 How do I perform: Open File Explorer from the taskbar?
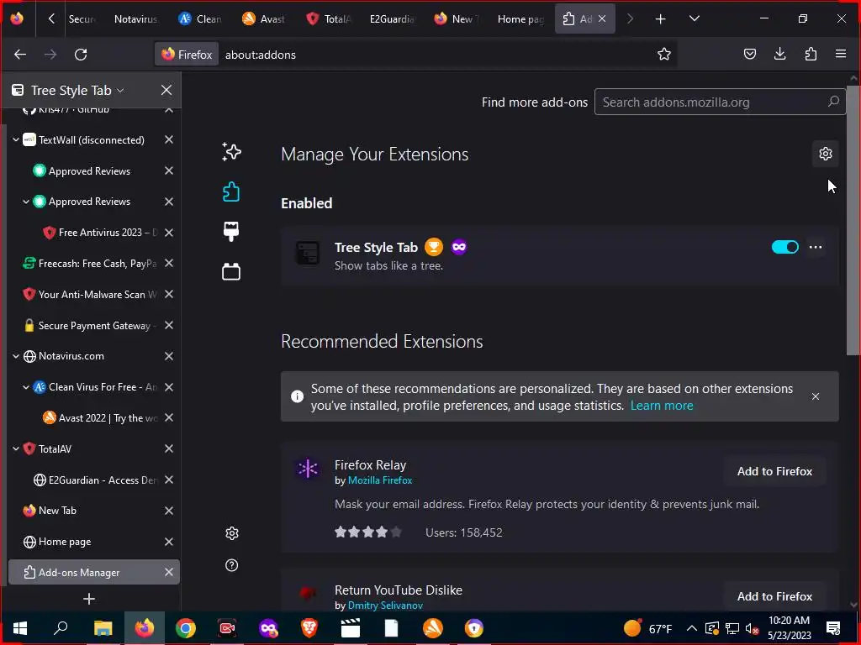click(103, 628)
